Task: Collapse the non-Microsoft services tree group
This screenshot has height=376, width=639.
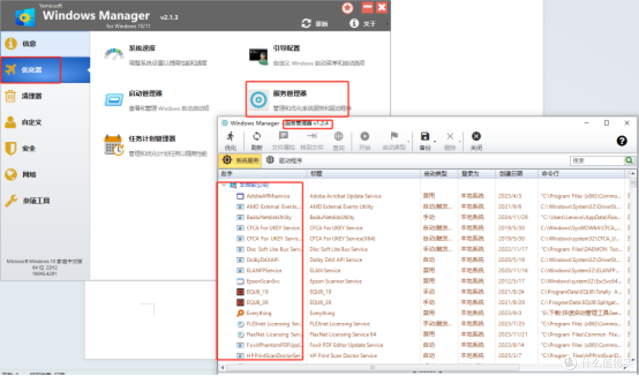Action: (224, 185)
